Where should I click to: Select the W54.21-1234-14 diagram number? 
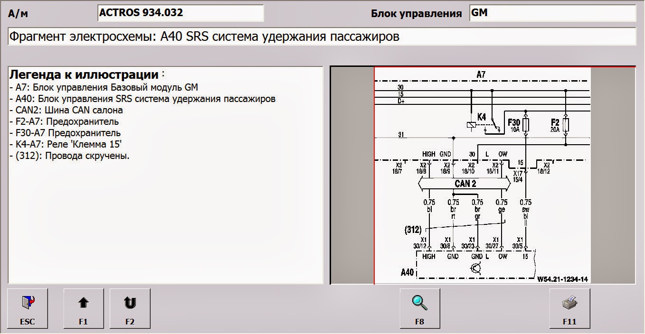[x=563, y=279]
